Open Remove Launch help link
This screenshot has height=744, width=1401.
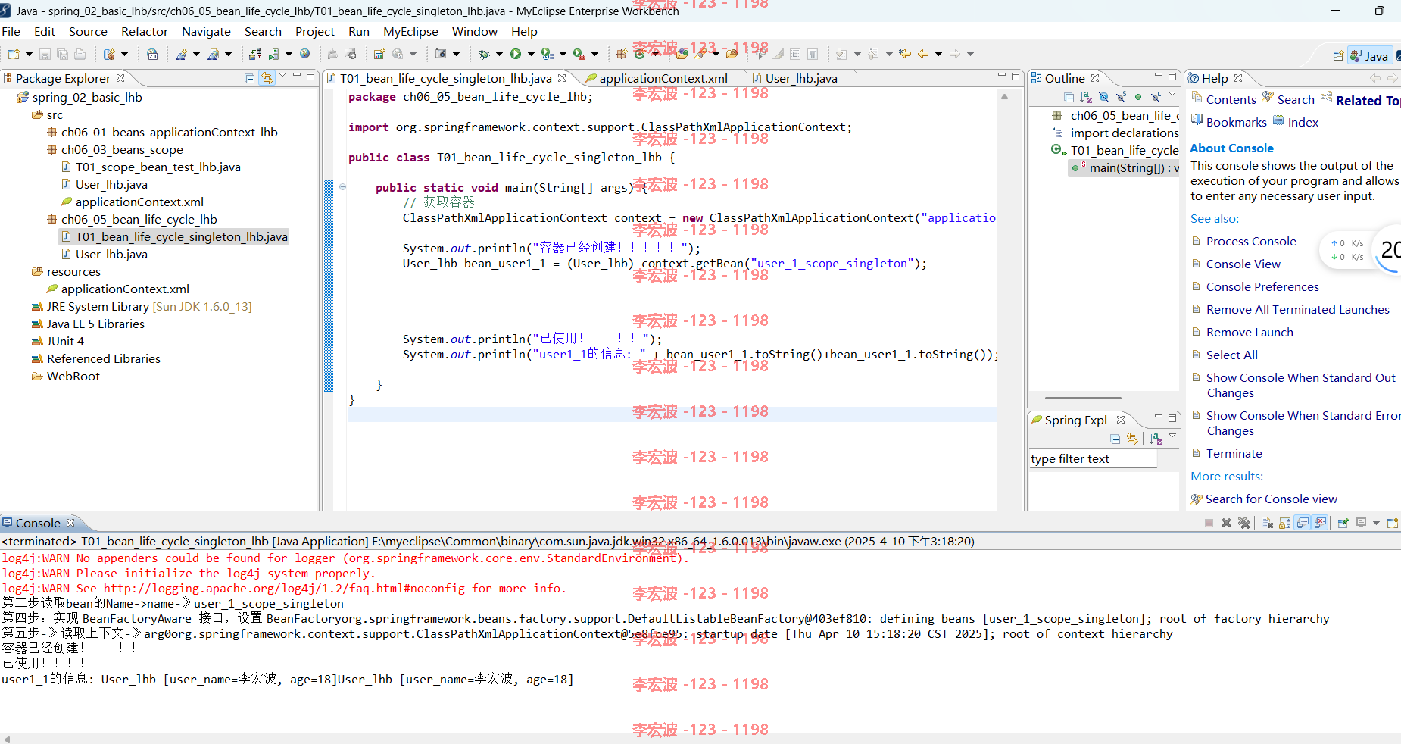(x=1250, y=332)
